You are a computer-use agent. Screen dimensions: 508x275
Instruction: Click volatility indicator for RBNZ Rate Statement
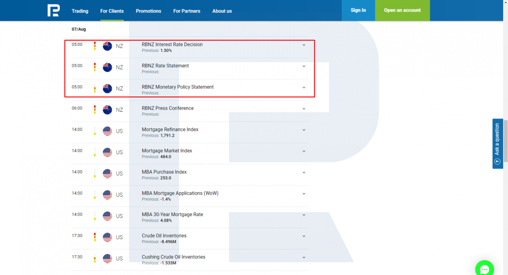[x=95, y=67]
